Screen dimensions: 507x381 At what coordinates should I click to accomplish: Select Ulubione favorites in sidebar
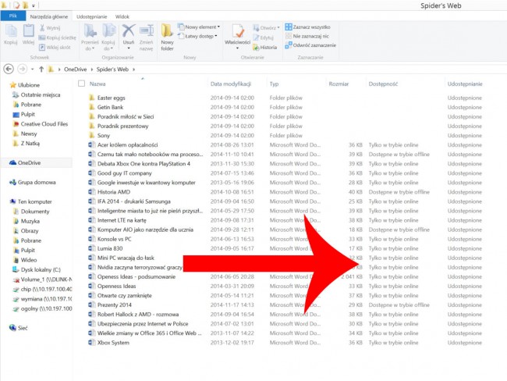[x=25, y=85]
